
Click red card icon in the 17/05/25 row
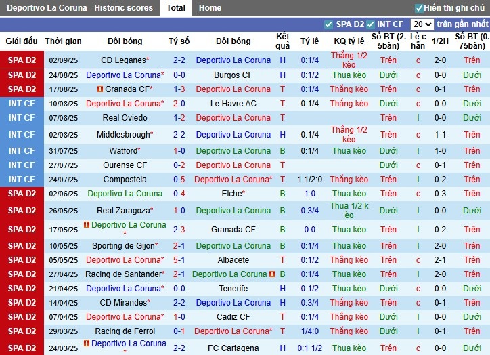point(87,225)
